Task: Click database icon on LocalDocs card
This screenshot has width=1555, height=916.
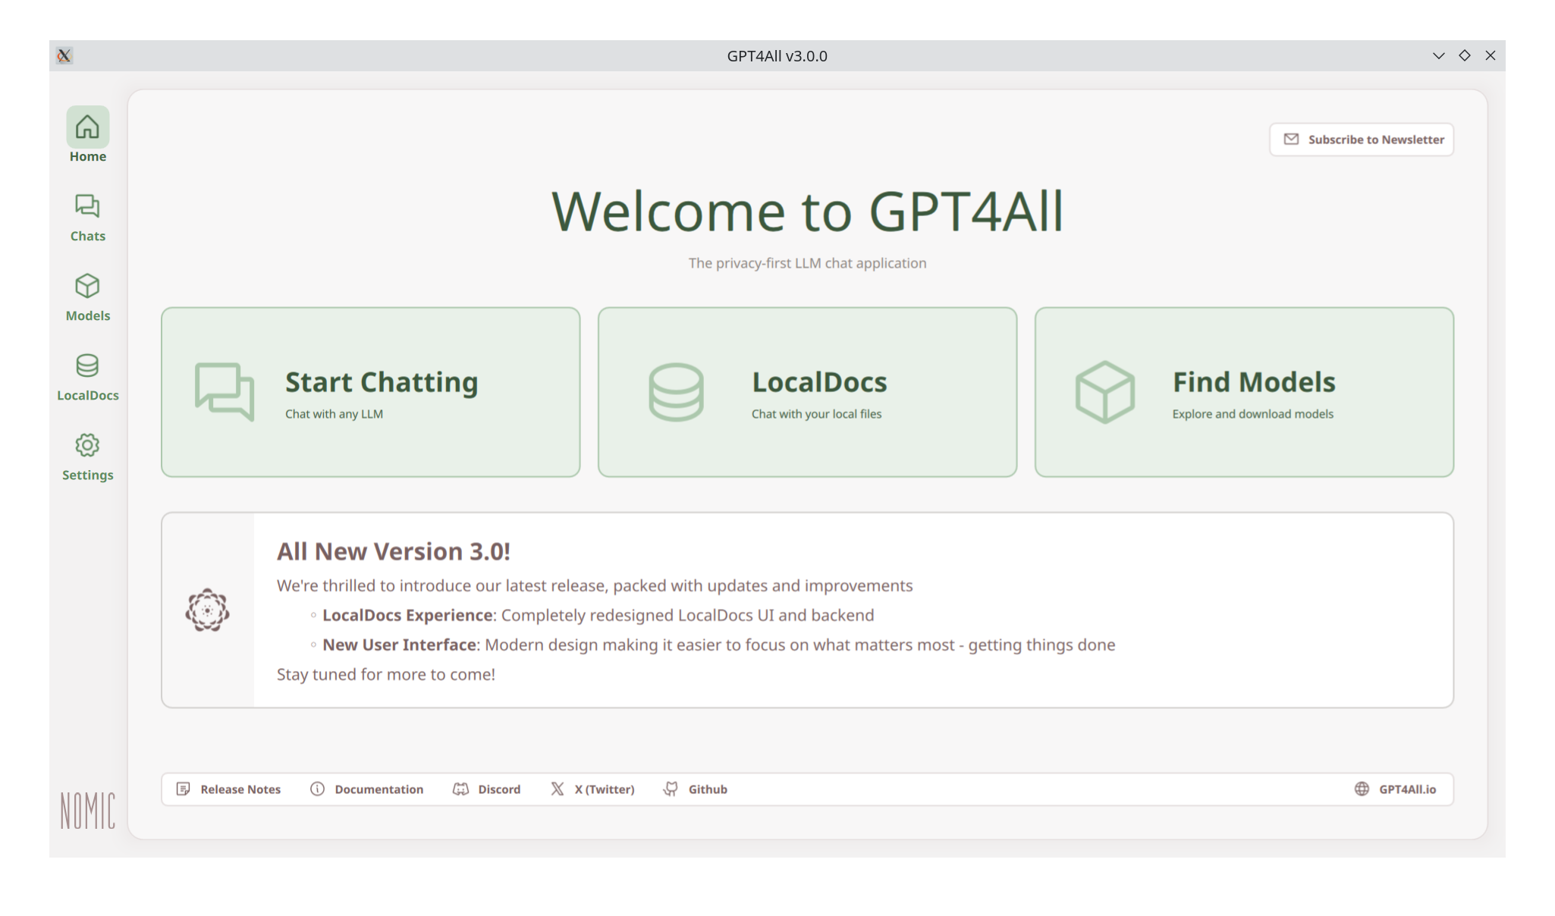Action: coord(676,392)
